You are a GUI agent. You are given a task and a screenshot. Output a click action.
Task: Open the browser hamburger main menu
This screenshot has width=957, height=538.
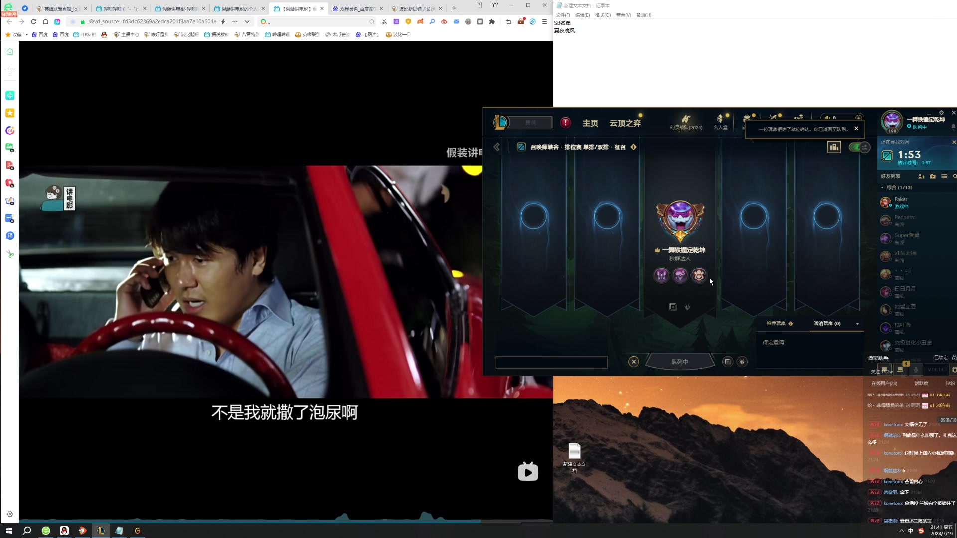[x=544, y=22]
